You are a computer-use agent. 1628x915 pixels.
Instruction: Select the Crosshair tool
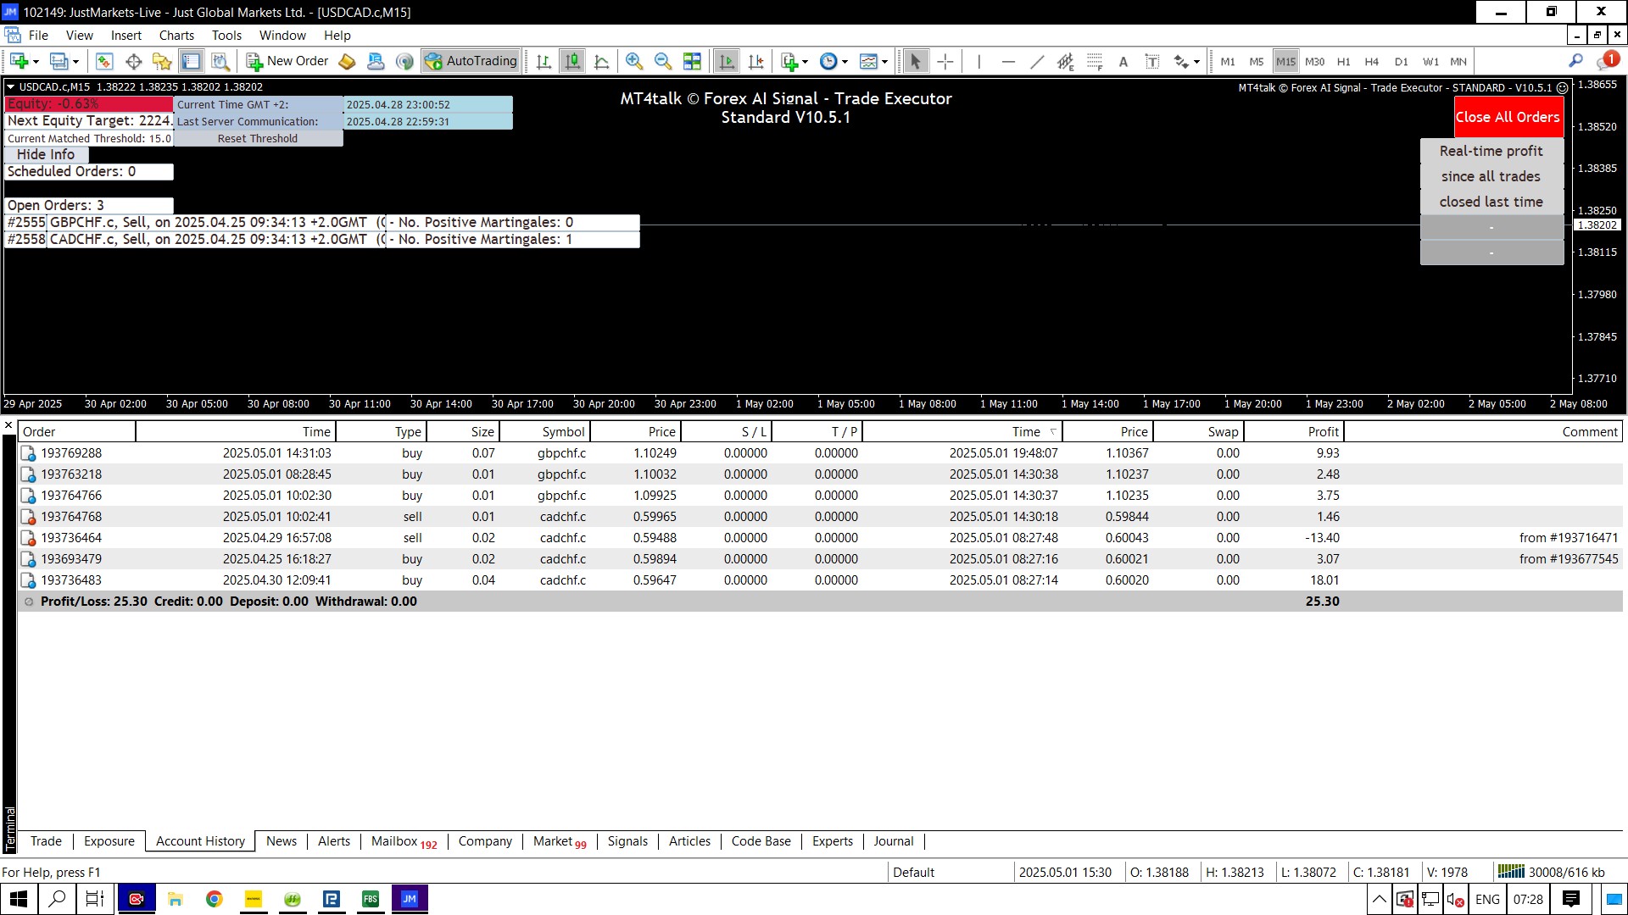coord(945,61)
